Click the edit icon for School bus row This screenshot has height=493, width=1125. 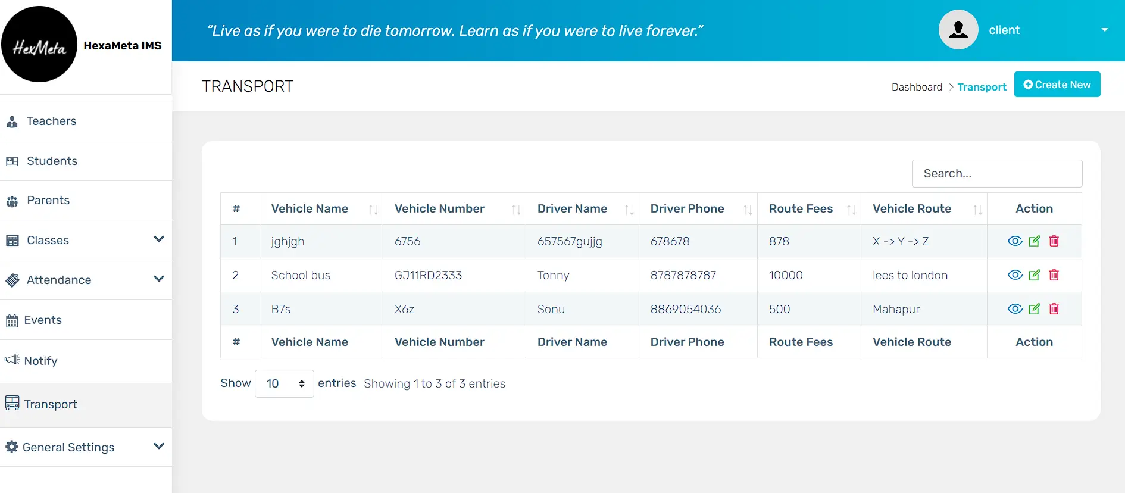1035,275
